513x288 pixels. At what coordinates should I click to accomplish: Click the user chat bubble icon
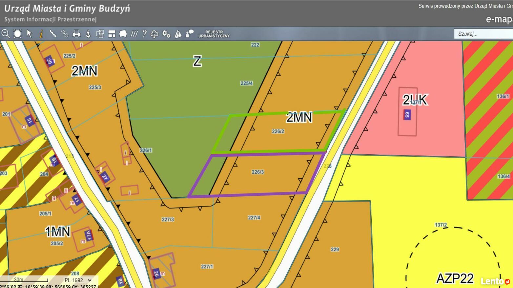coord(190,34)
